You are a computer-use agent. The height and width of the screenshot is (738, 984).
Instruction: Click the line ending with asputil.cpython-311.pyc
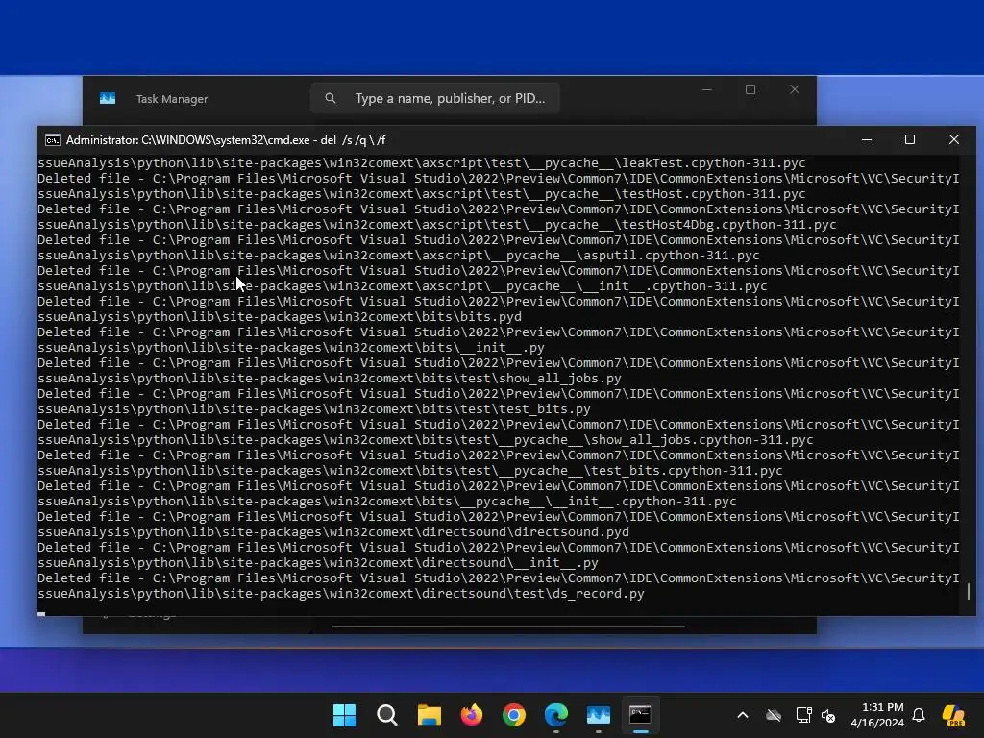[399, 256]
